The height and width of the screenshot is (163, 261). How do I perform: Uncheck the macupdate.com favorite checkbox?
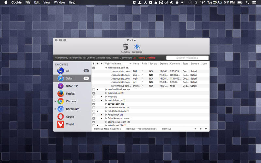(94, 68)
